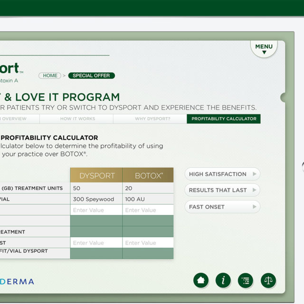
Task: Open the MENU dropdown tab
Action: click(264, 49)
